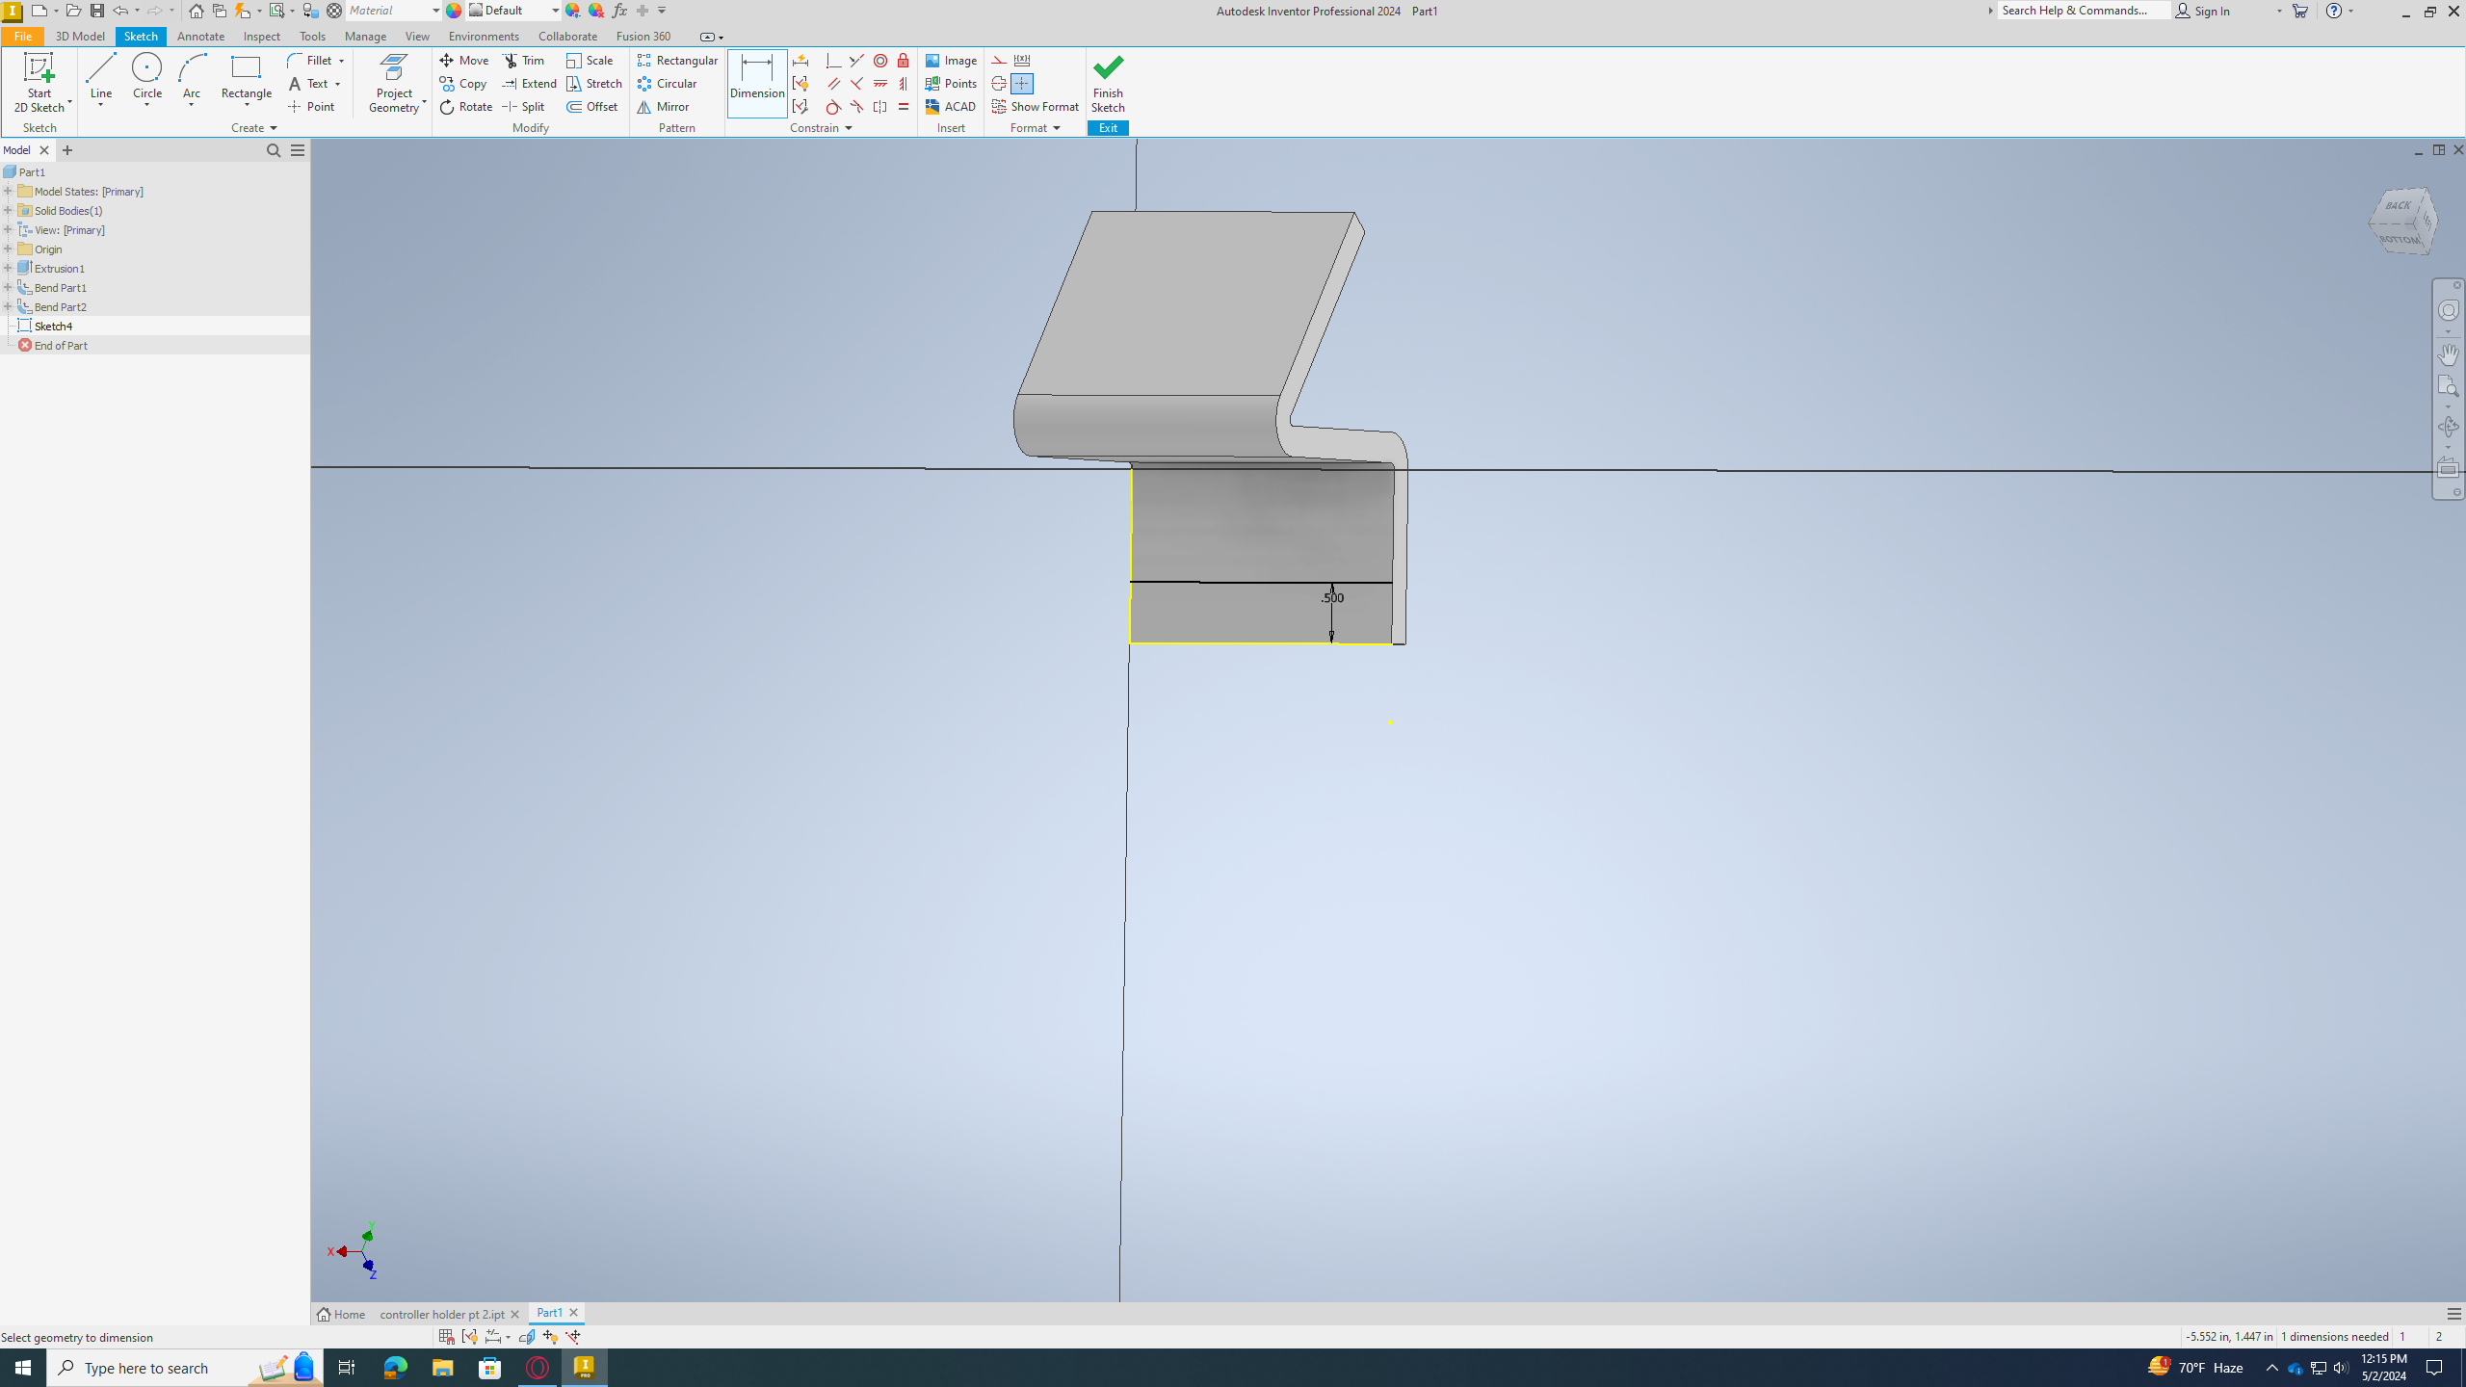Image resolution: width=2466 pixels, height=1387 pixels.
Task: Click the Project Geometry tool
Action: (394, 83)
